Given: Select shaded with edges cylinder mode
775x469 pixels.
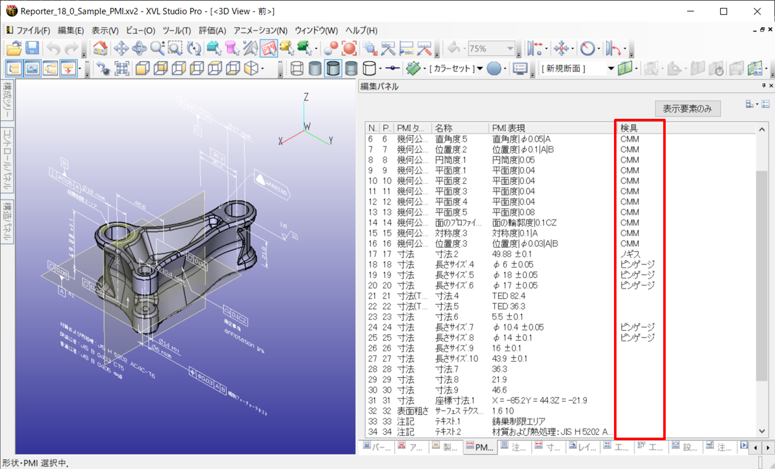Looking at the screenshot, I should (333, 68).
